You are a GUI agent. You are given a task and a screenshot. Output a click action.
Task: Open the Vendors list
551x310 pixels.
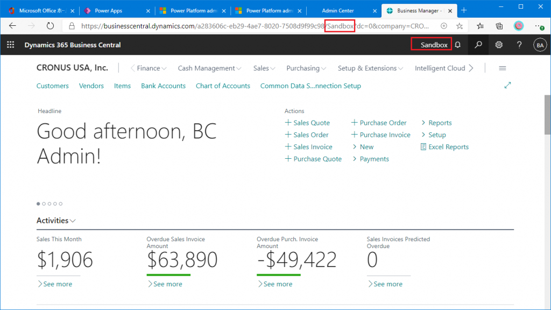(91, 86)
